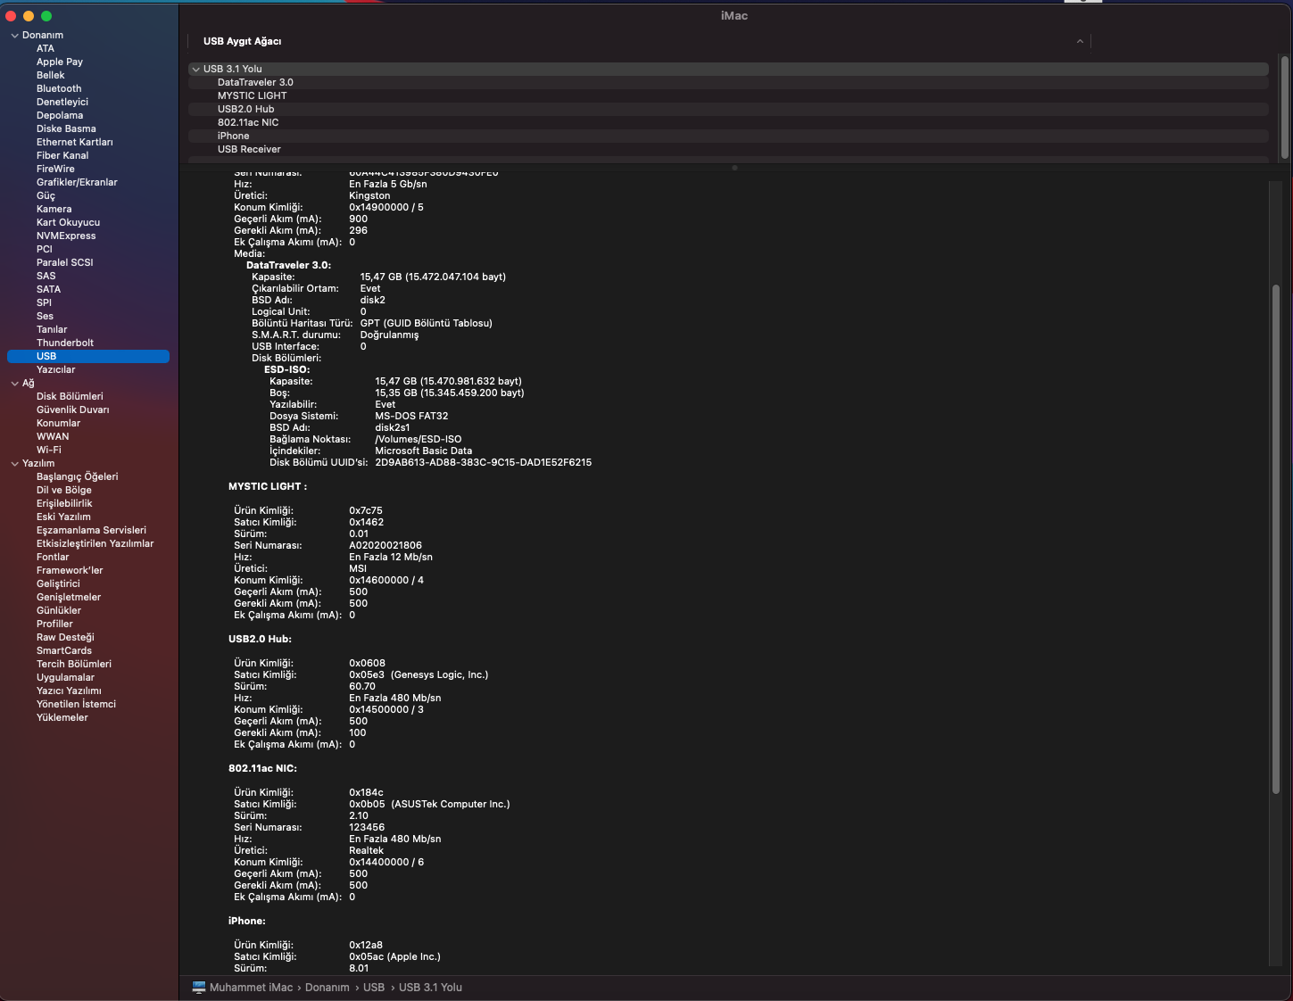The width and height of the screenshot is (1293, 1001).
Task: Select MYSTIC LIGHT device row
Action: [253, 96]
